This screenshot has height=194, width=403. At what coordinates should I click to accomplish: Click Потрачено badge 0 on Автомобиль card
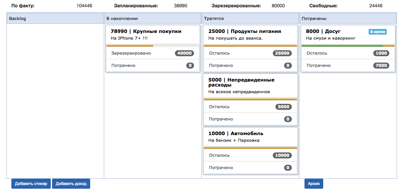[x=288, y=168]
